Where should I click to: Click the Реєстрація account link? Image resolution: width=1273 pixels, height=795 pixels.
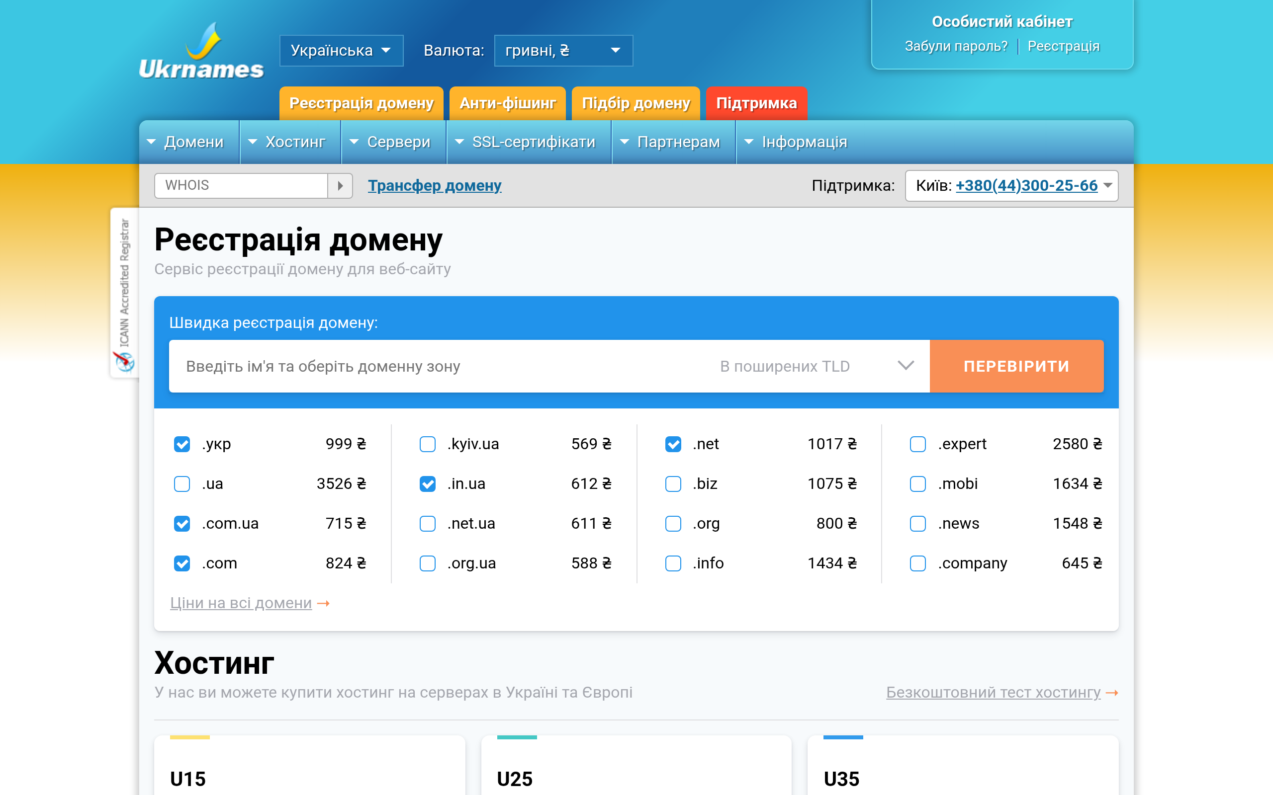pyautogui.click(x=1064, y=46)
